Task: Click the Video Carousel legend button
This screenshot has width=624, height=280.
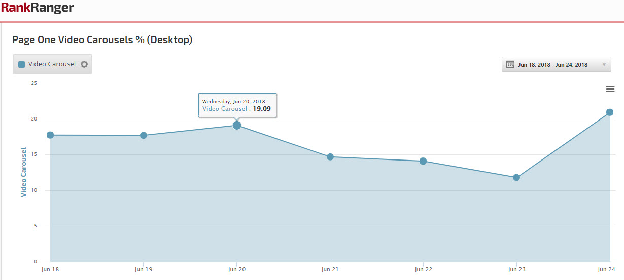Action: tap(52, 64)
